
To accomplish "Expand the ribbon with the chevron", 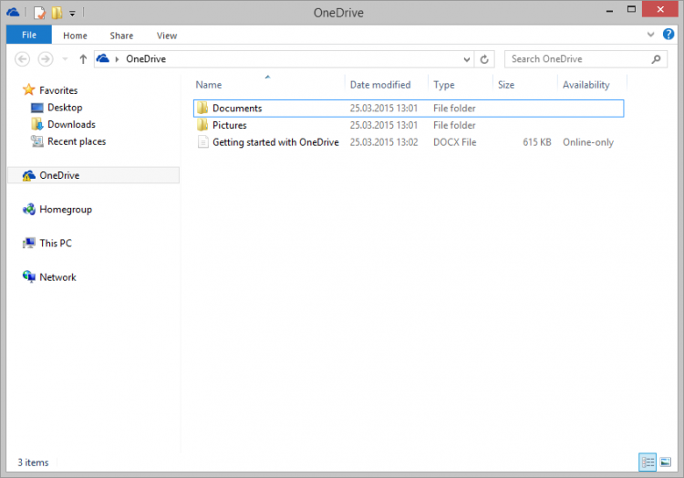I will click(x=650, y=35).
